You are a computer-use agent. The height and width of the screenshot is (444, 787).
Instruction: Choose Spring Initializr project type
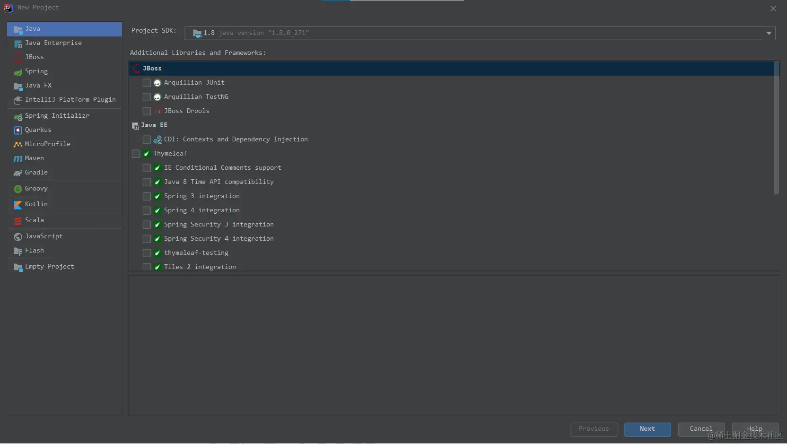pos(64,116)
